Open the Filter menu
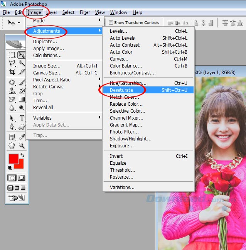 point(85,12)
